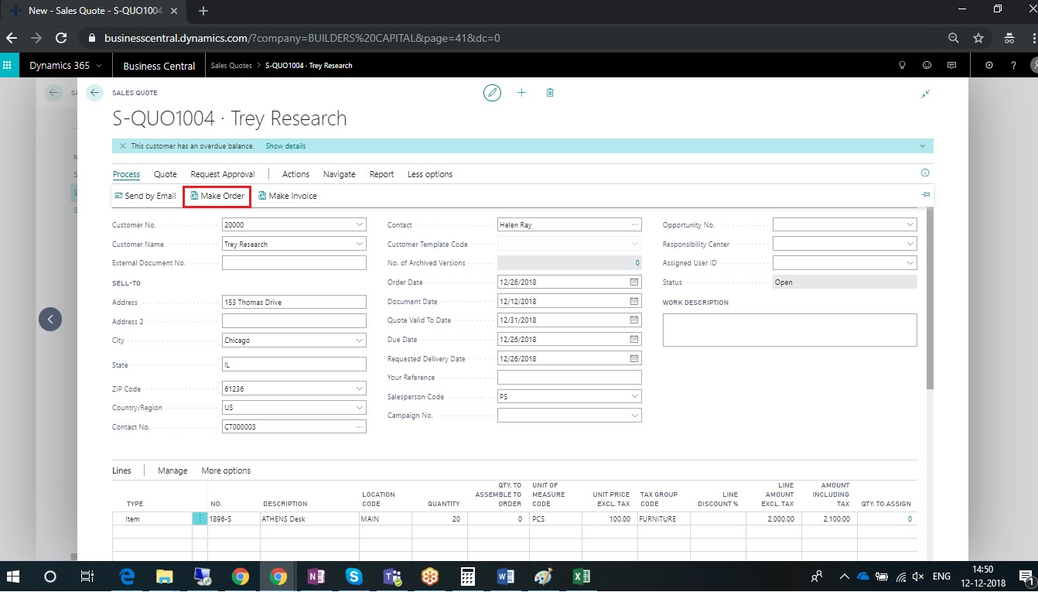This screenshot has height=592, width=1038.
Task: Expand ZIP Code dropdown
Action: [359, 388]
